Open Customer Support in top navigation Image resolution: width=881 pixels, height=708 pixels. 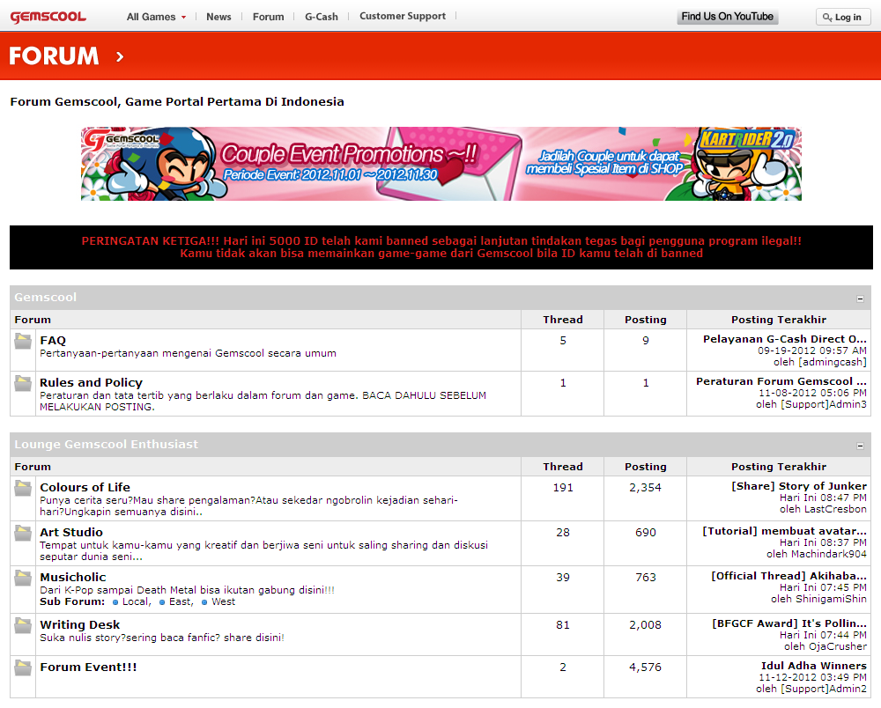click(403, 16)
